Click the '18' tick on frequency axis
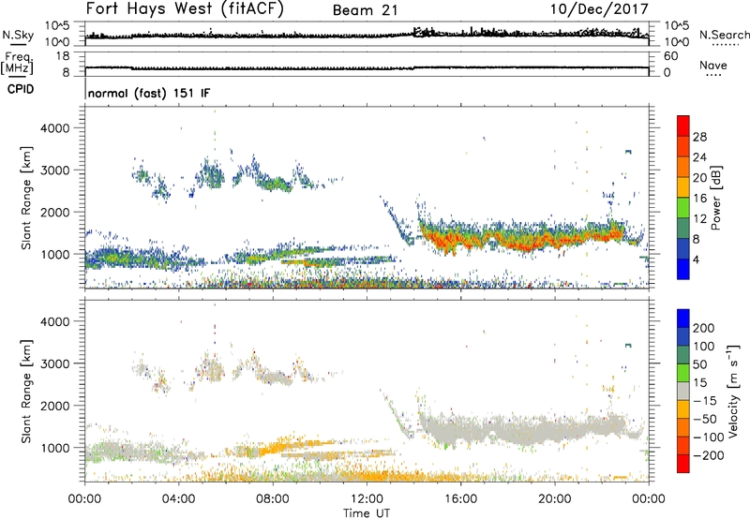The height and width of the screenshot is (519, 750). pyautogui.click(x=64, y=56)
